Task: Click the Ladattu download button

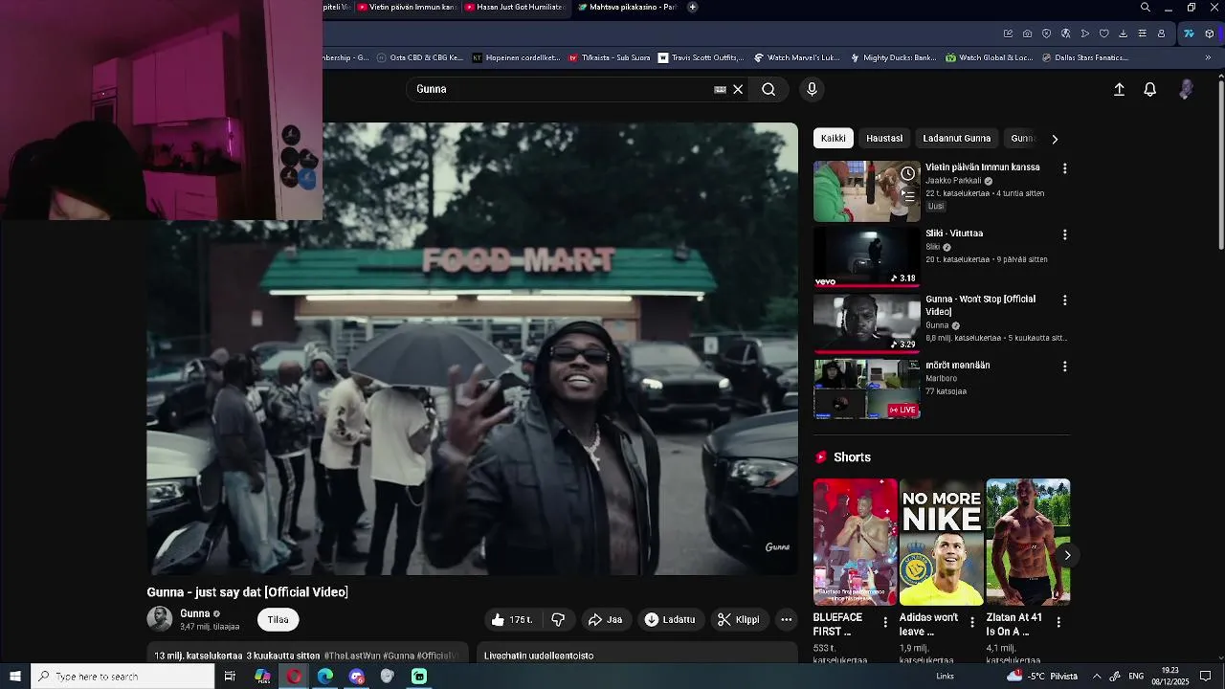Action: tap(670, 620)
